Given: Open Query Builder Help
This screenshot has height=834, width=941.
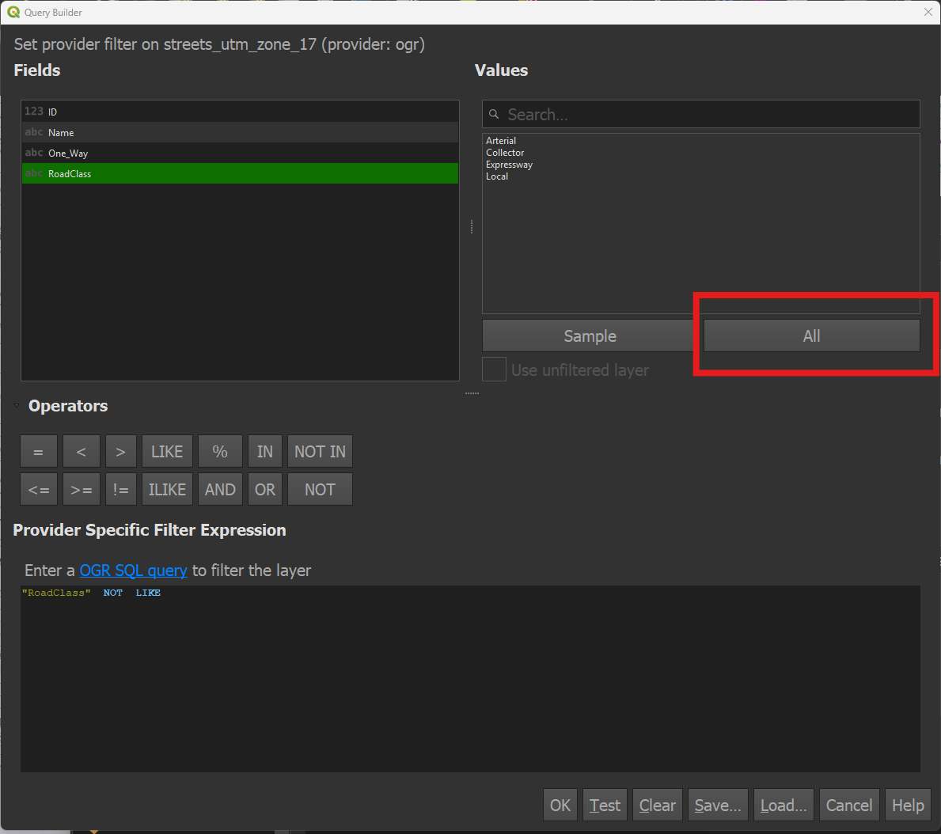Looking at the screenshot, I should point(908,806).
